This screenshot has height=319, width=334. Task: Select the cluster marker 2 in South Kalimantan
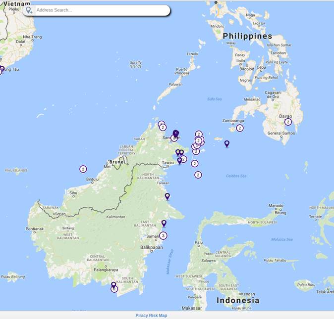pos(114,289)
